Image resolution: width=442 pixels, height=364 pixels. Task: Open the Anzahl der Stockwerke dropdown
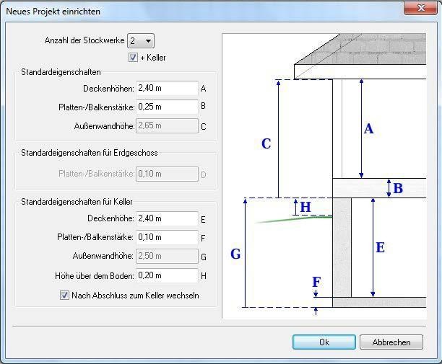coord(141,41)
